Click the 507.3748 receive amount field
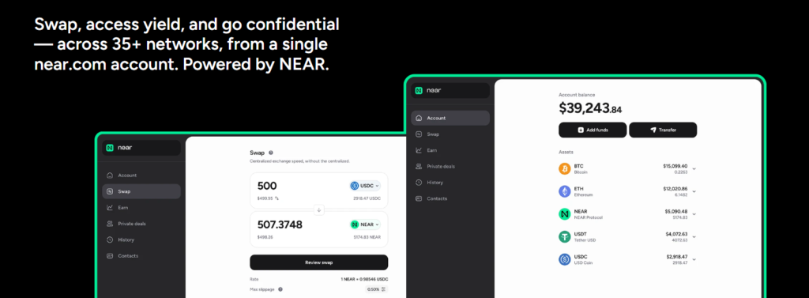 pyautogui.click(x=280, y=224)
